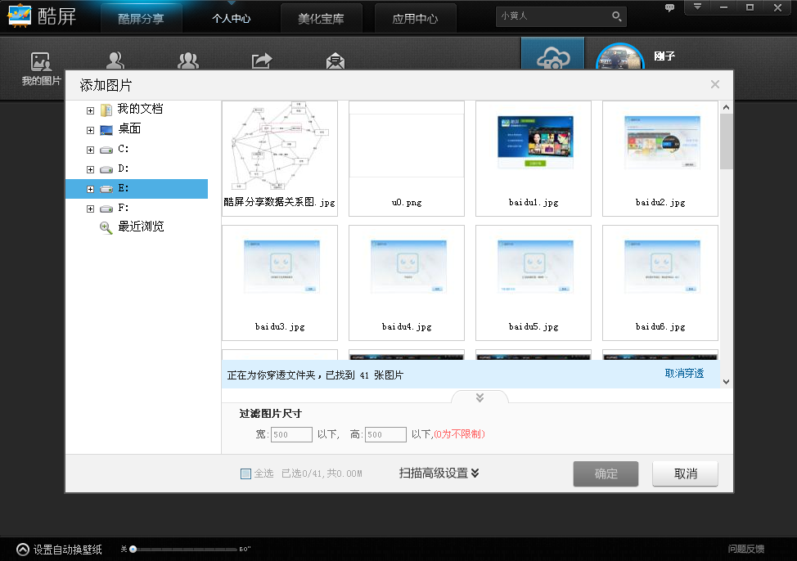The height and width of the screenshot is (561, 797).
Task: Click the 高 height input field
Action: (385, 434)
